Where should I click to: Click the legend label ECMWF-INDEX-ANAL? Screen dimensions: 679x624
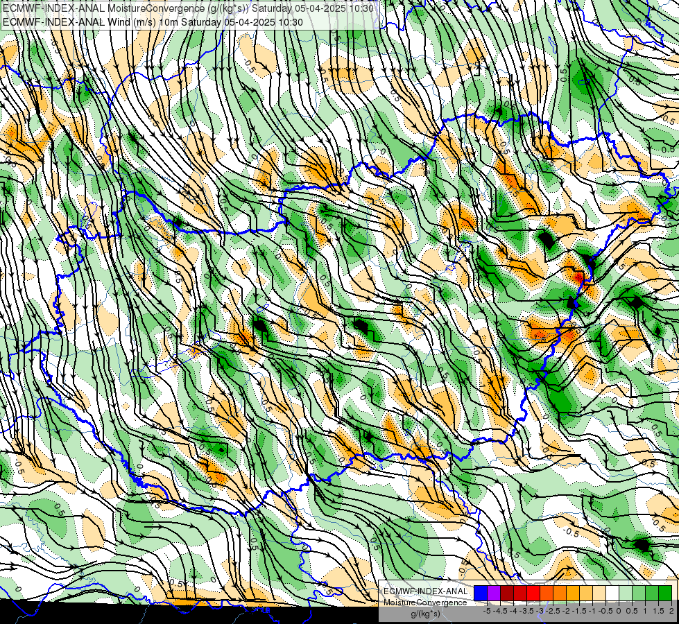coord(425,591)
